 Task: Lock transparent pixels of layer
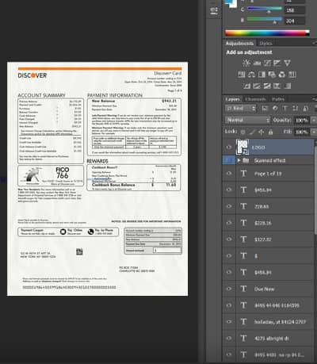pyautogui.click(x=243, y=132)
